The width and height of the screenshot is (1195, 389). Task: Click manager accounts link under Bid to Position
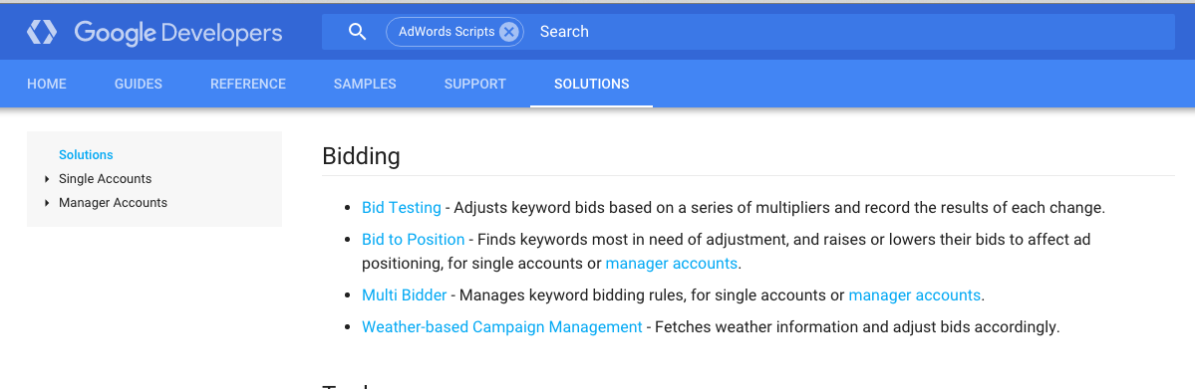click(x=672, y=265)
